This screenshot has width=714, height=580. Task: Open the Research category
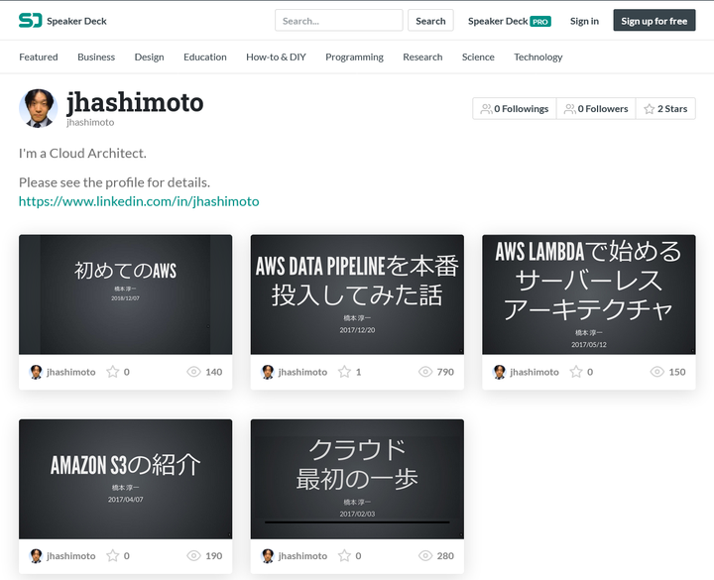point(422,57)
